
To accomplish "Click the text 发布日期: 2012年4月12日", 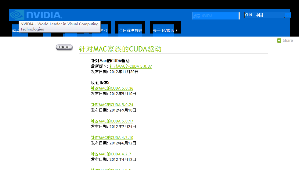I will (x=113, y=159).
